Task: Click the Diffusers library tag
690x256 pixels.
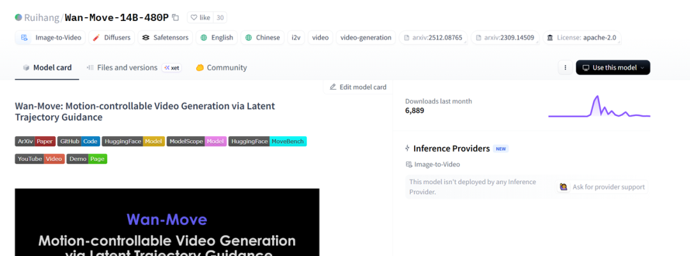Action: pos(111,38)
